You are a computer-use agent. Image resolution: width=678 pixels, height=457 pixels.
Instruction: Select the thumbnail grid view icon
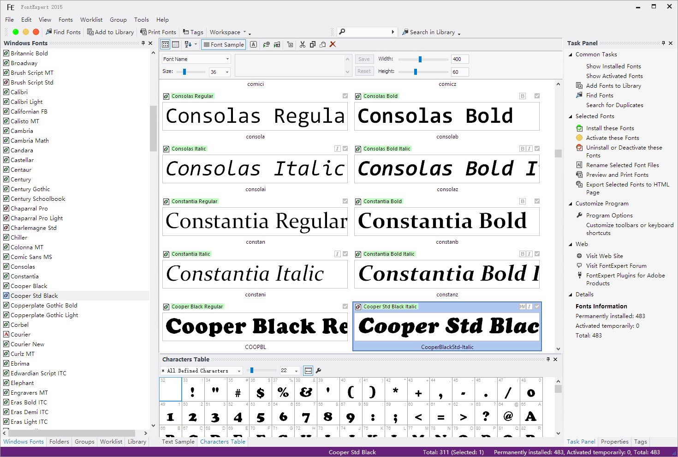point(166,44)
